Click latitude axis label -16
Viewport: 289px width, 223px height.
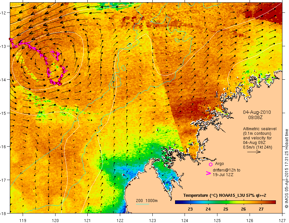[x=3, y=147]
